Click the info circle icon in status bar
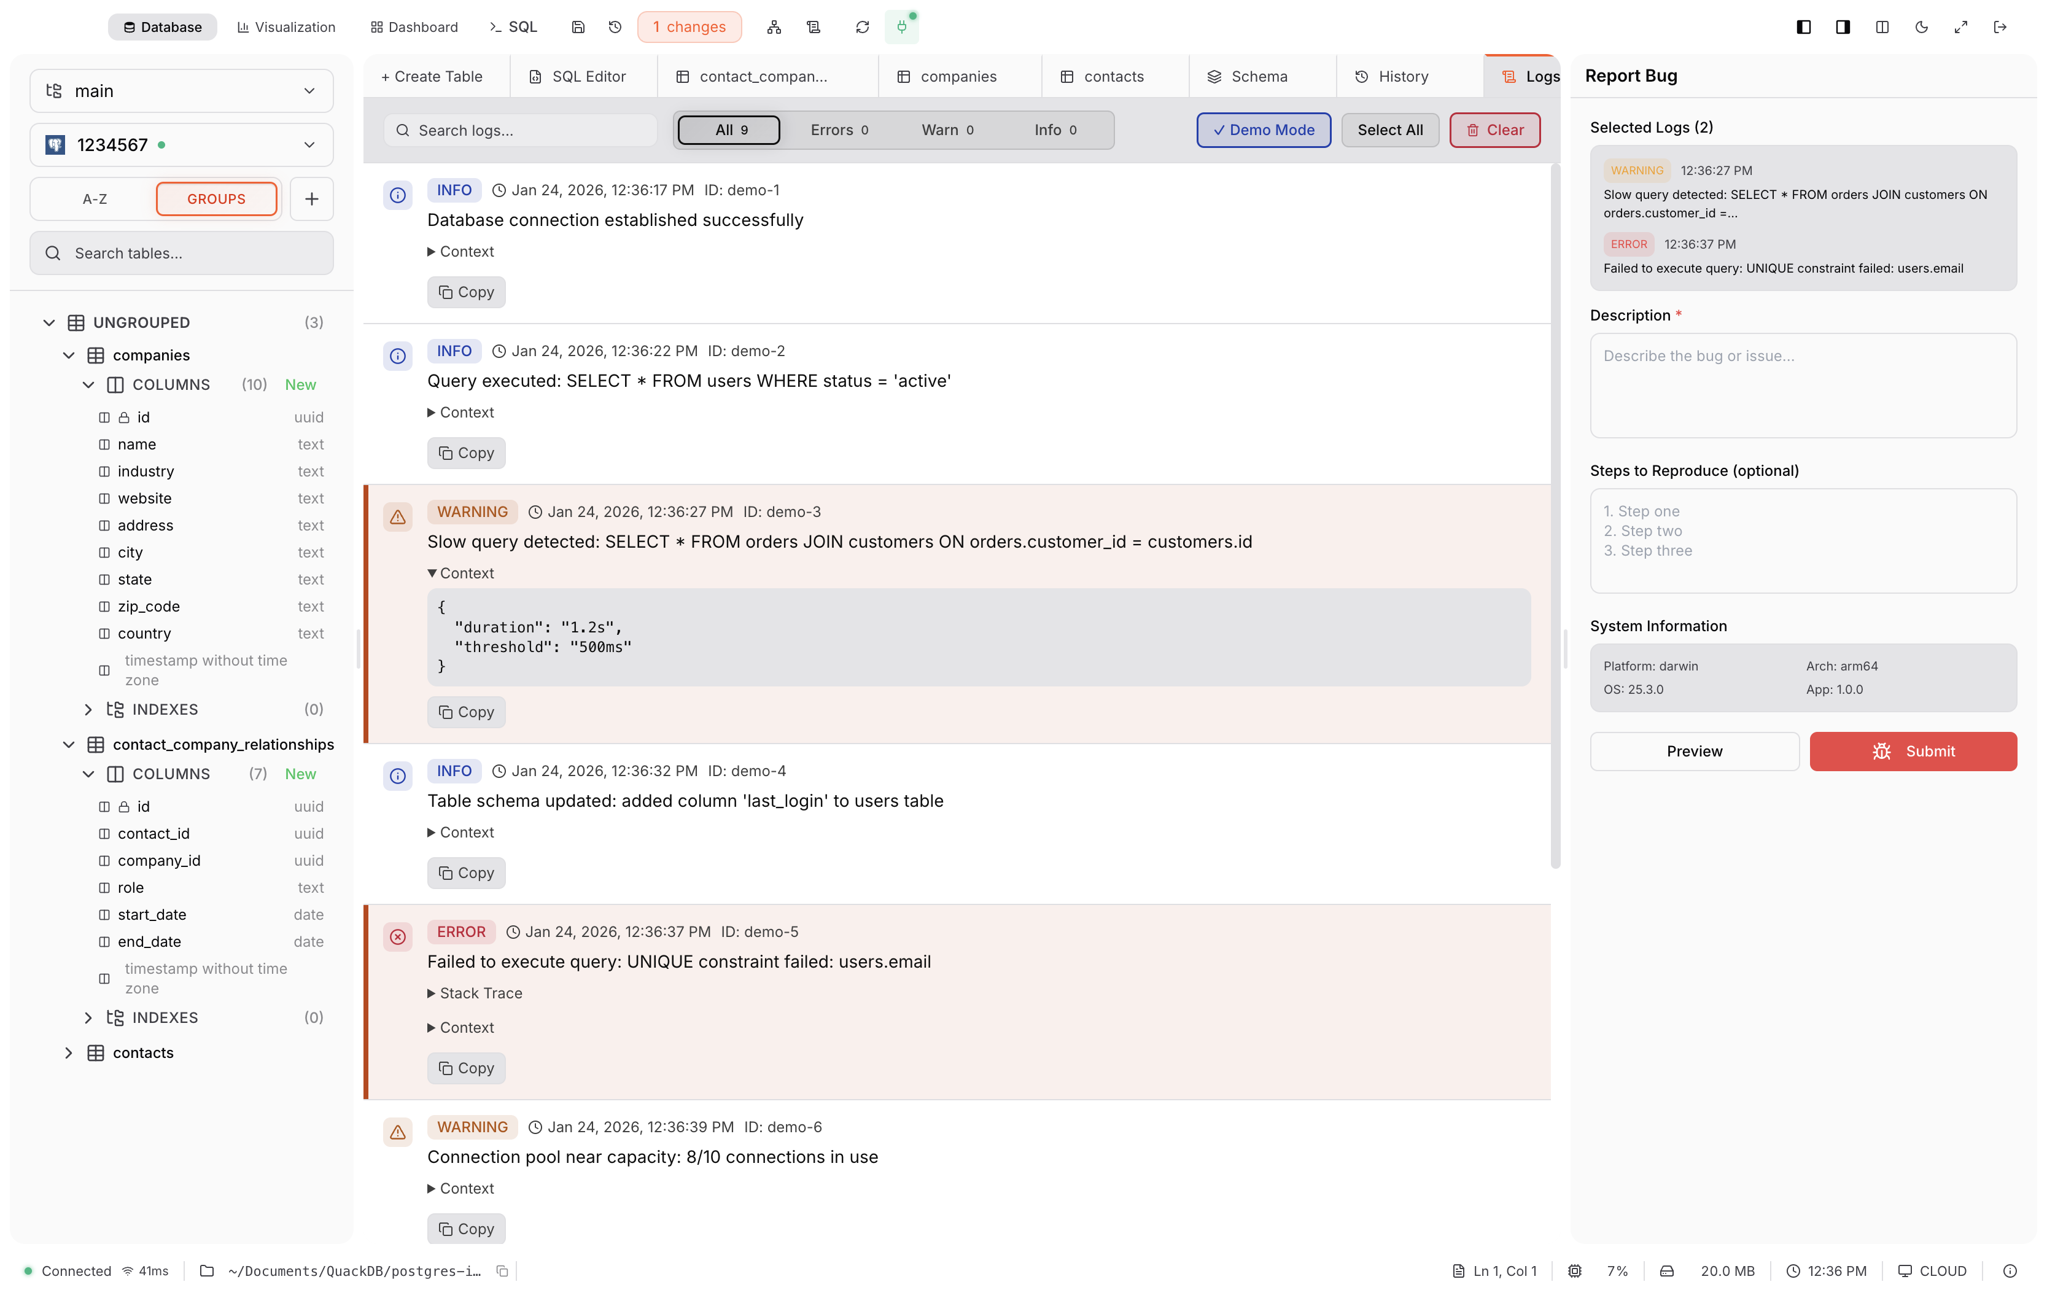Screen dimensions: 2047x1298 coord(2010,1271)
